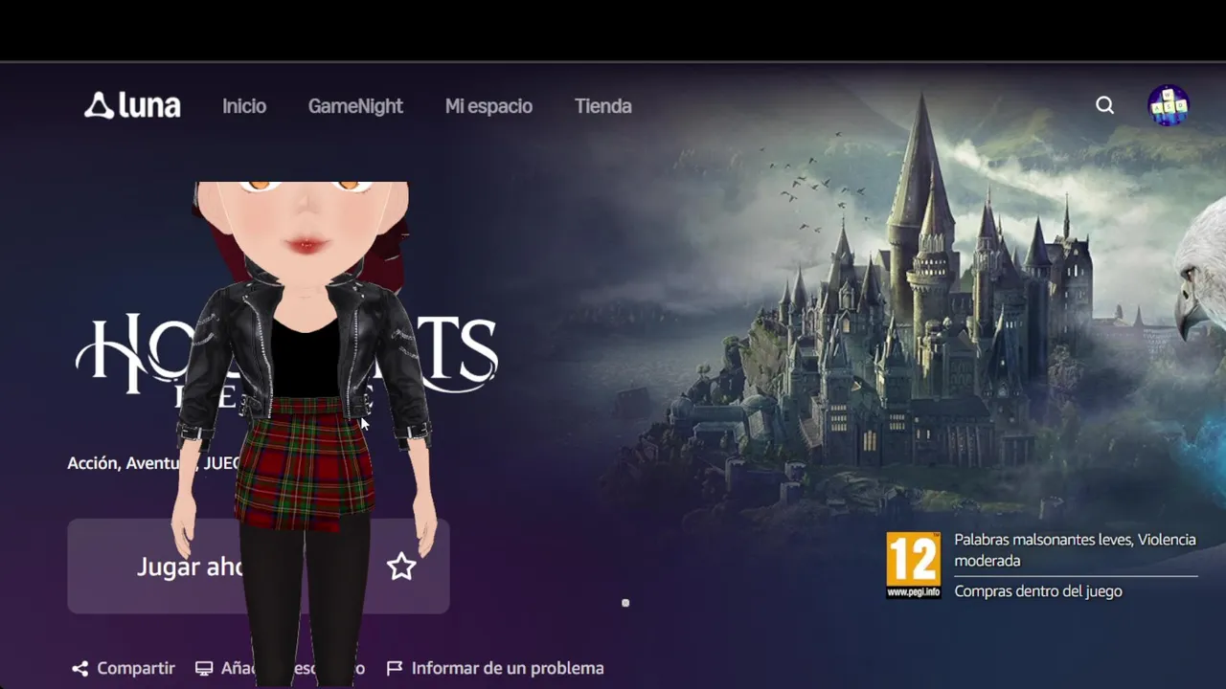Select the carousel pagination dot
The height and width of the screenshot is (689, 1226).
pyautogui.click(x=625, y=603)
